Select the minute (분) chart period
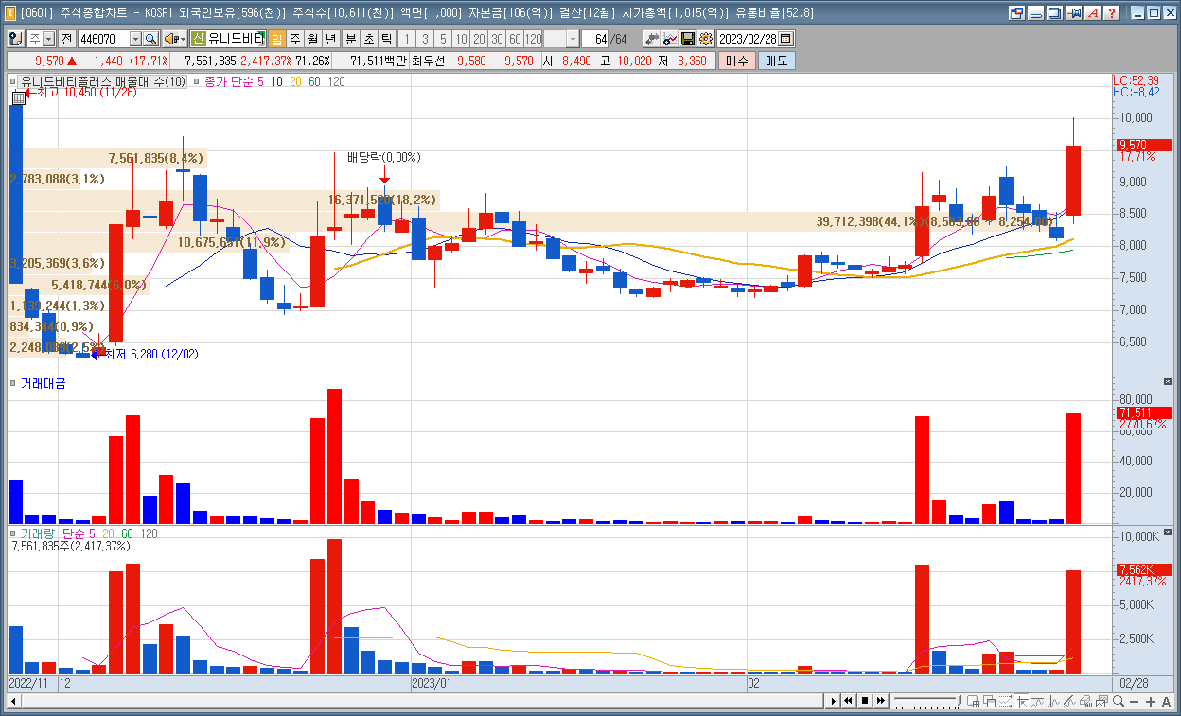 coord(350,39)
